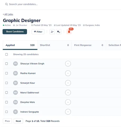The image size is (121, 127).
Task: Click the score circle for Deepika Malo
Action: pyautogui.click(x=68, y=102)
